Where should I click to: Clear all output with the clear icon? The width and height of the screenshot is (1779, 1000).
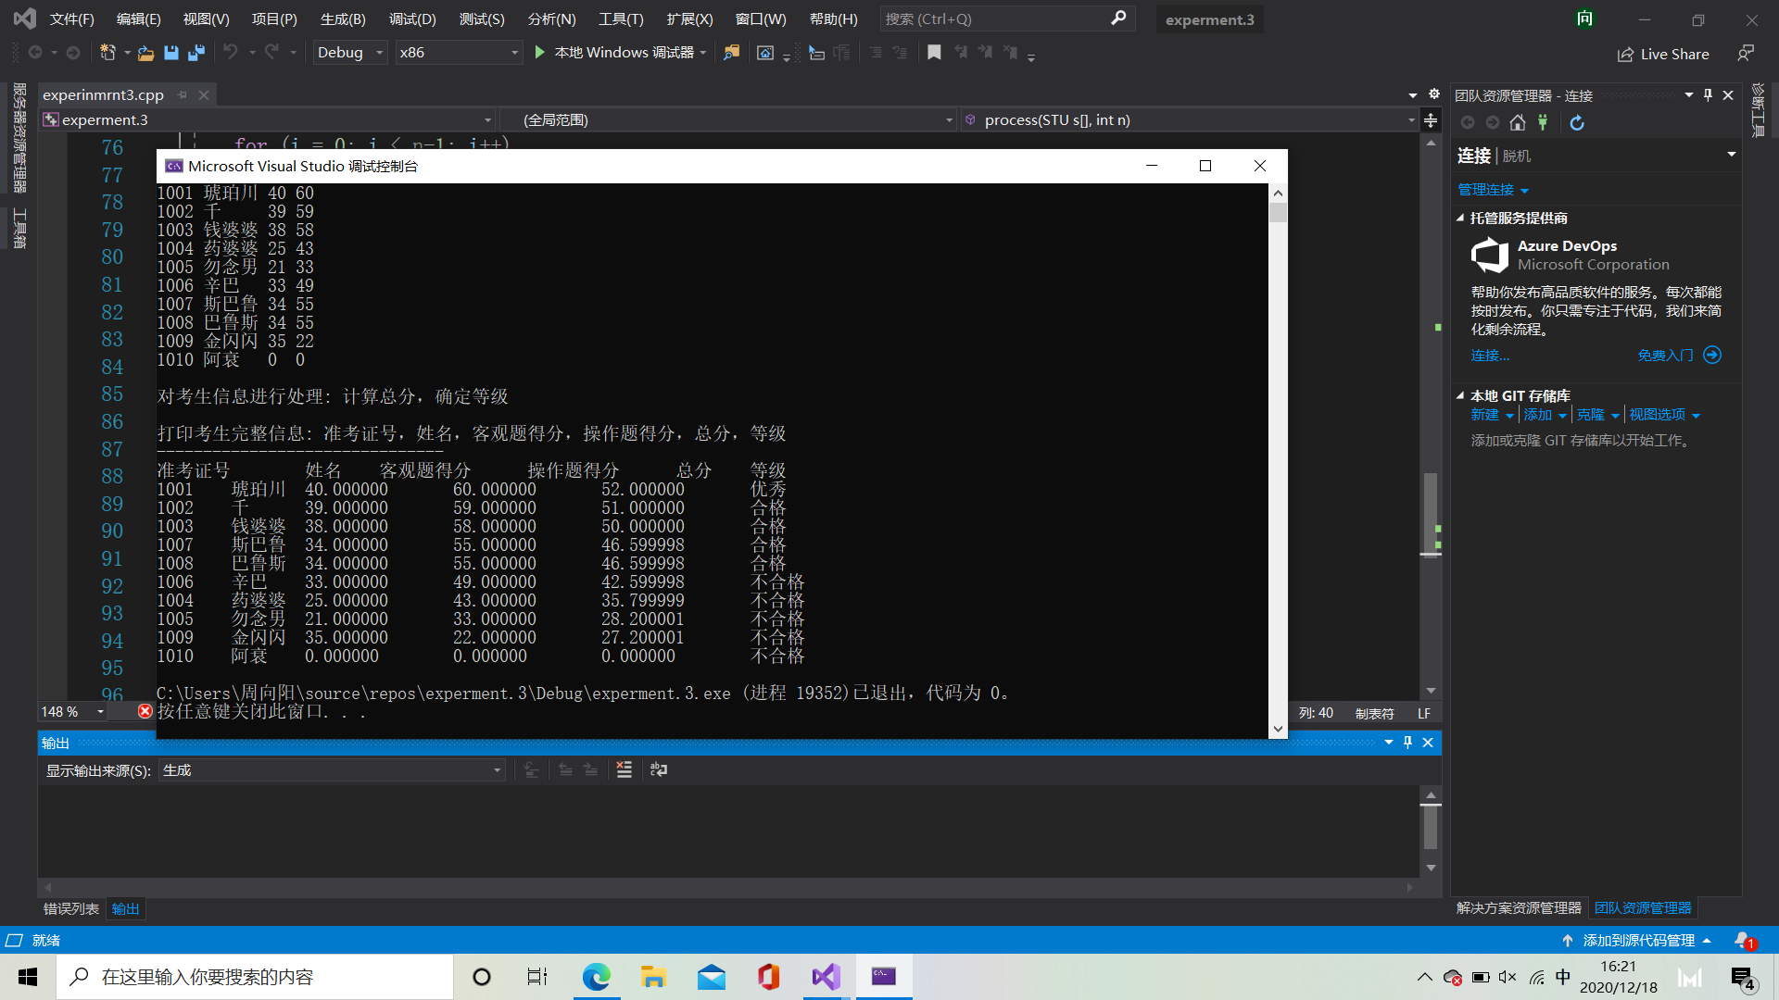click(x=624, y=769)
